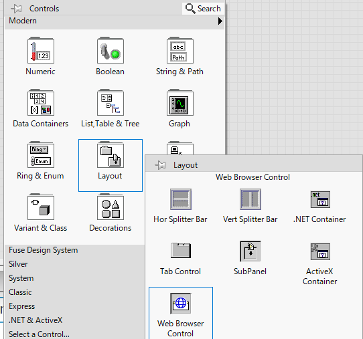Expand the System controls category
The width and height of the screenshot is (363, 339).
tap(74, 278)
